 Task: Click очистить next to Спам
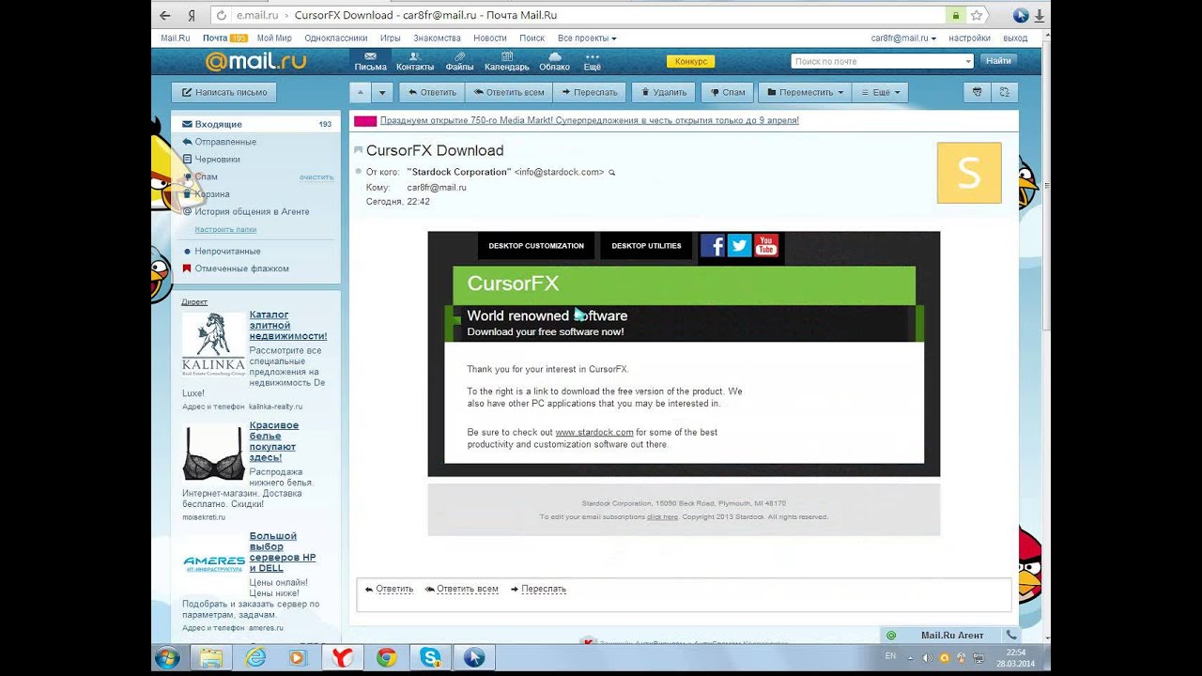(316, 177)
